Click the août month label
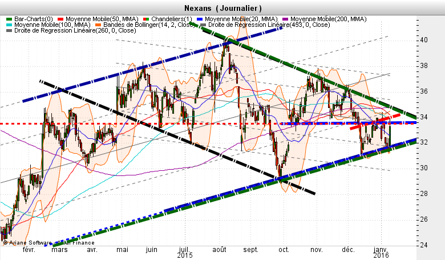 point(220,250)
